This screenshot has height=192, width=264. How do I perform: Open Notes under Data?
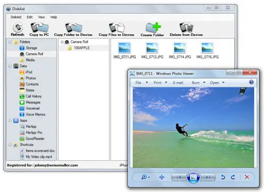[x=27, y=90]
